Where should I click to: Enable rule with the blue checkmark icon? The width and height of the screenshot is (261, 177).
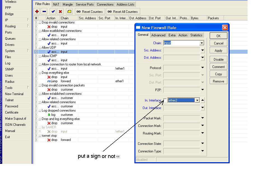53,11
